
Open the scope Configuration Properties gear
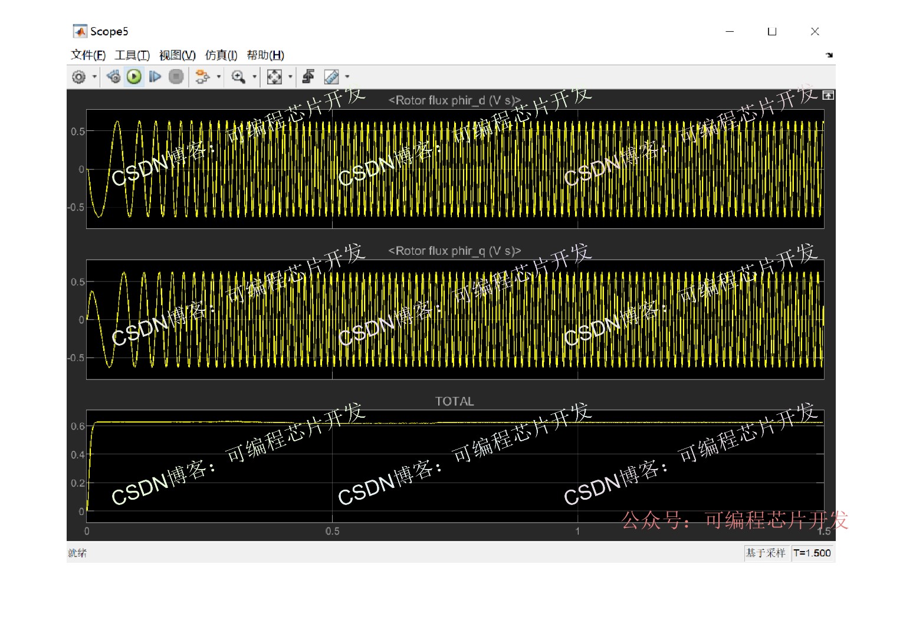coord(78,77)
